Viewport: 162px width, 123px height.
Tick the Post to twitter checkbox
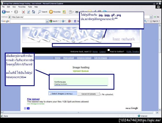109,50
